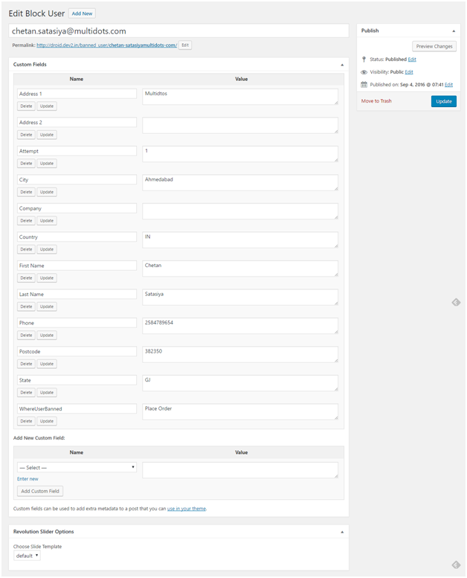Open the use in your theme link
This screenshot has width=467, height=578.
(x=187, y=509)
